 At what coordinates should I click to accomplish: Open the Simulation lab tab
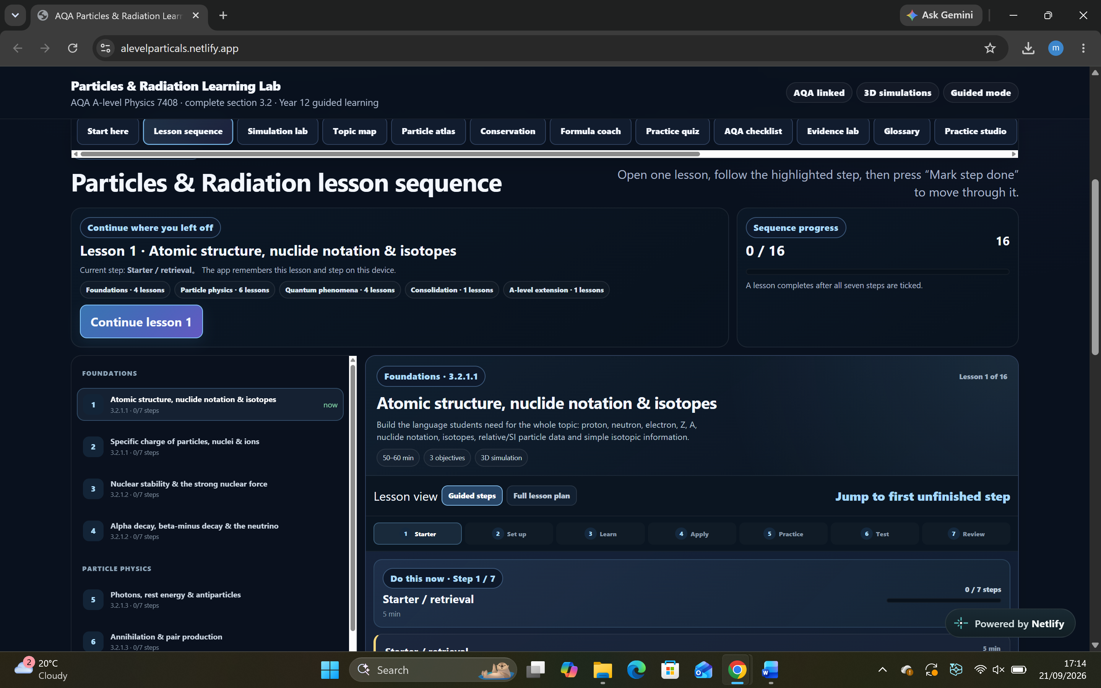278,131
